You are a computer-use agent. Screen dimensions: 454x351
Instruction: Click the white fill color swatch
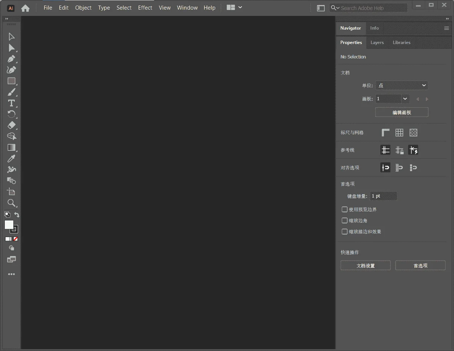9,225
